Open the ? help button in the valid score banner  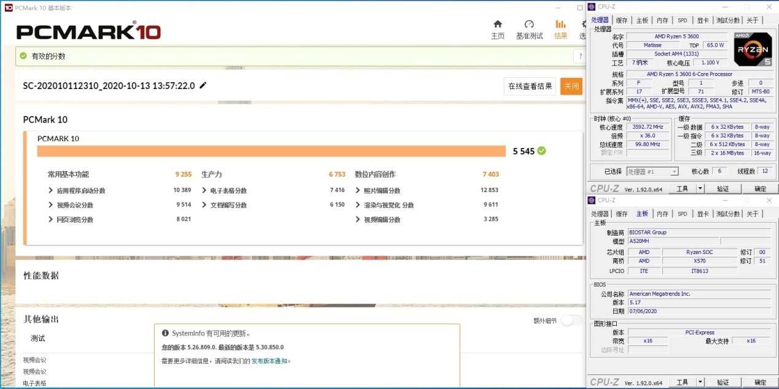pyautogui.click(x=580, y=56)
